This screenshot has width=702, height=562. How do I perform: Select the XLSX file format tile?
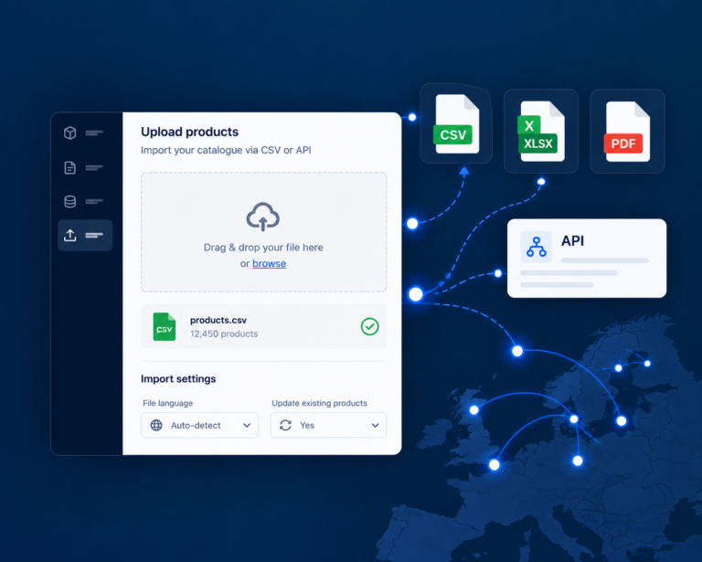click(541, 131)
